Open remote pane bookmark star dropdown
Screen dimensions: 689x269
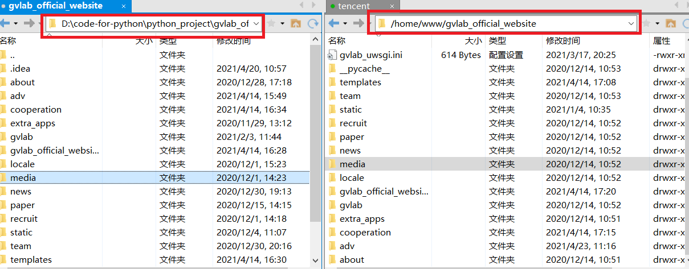(x=658, y=23)
